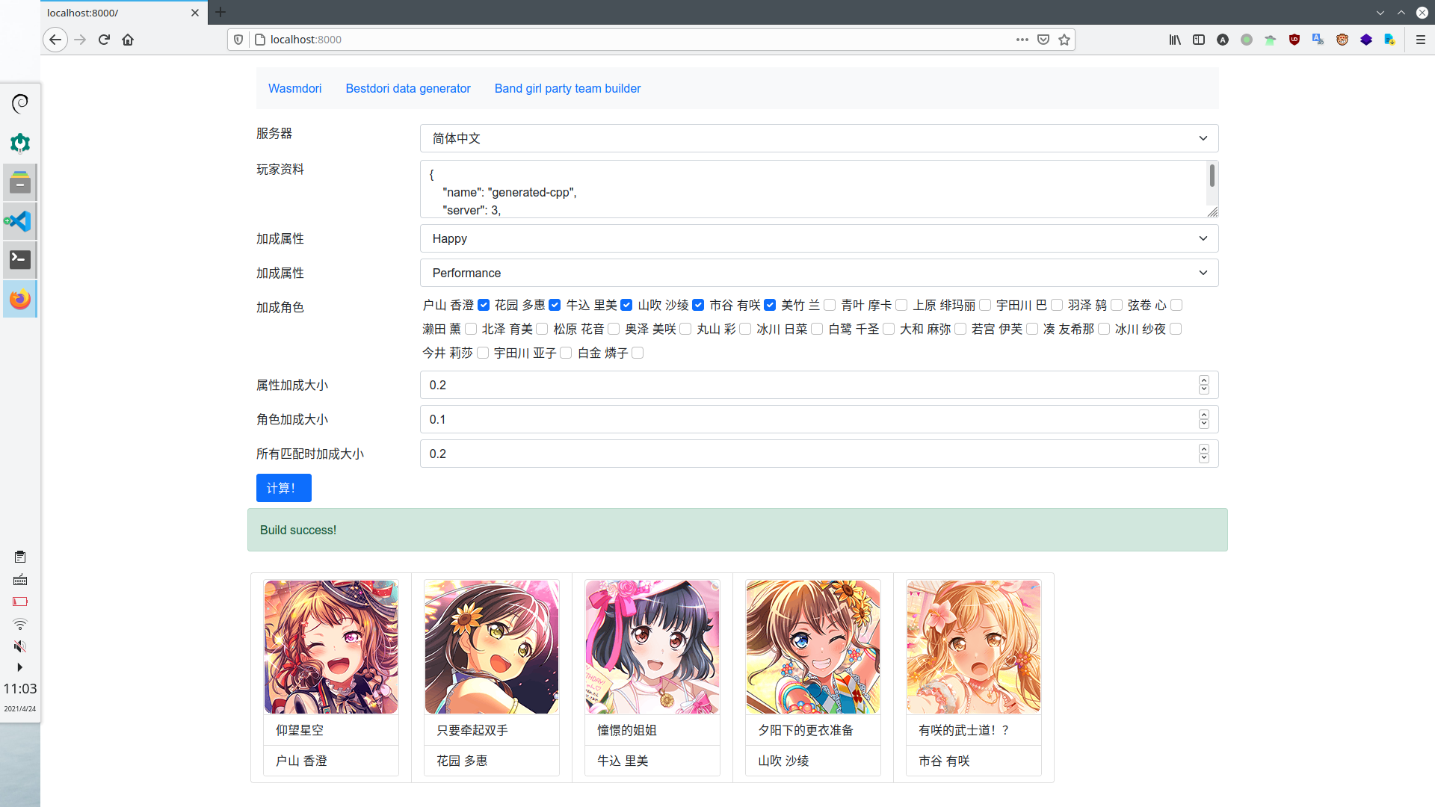This screenshot has width=1435, height=807.
Task: Open the terminal from dock
Action: (20, 259)
